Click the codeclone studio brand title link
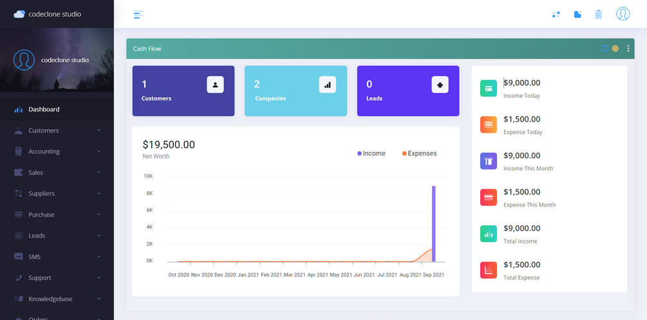The width and height of the screenshot is (647, 320). click(x=55, y=14)
